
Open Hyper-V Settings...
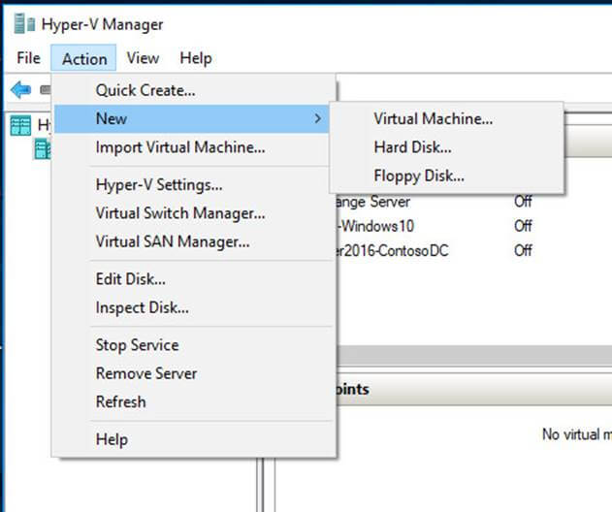pyautogui.click(x=194, y=184)
